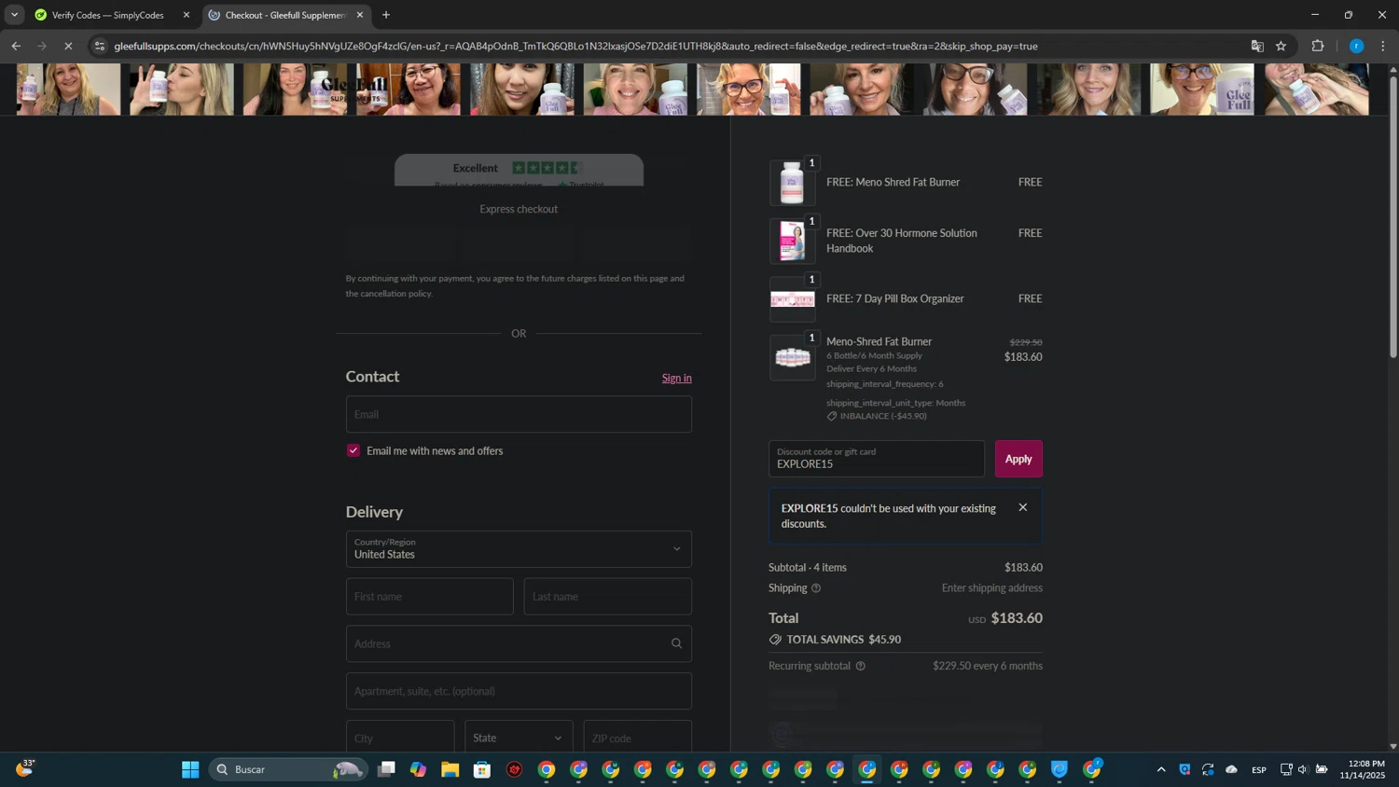Open a new browser tab

pos(386,15)
